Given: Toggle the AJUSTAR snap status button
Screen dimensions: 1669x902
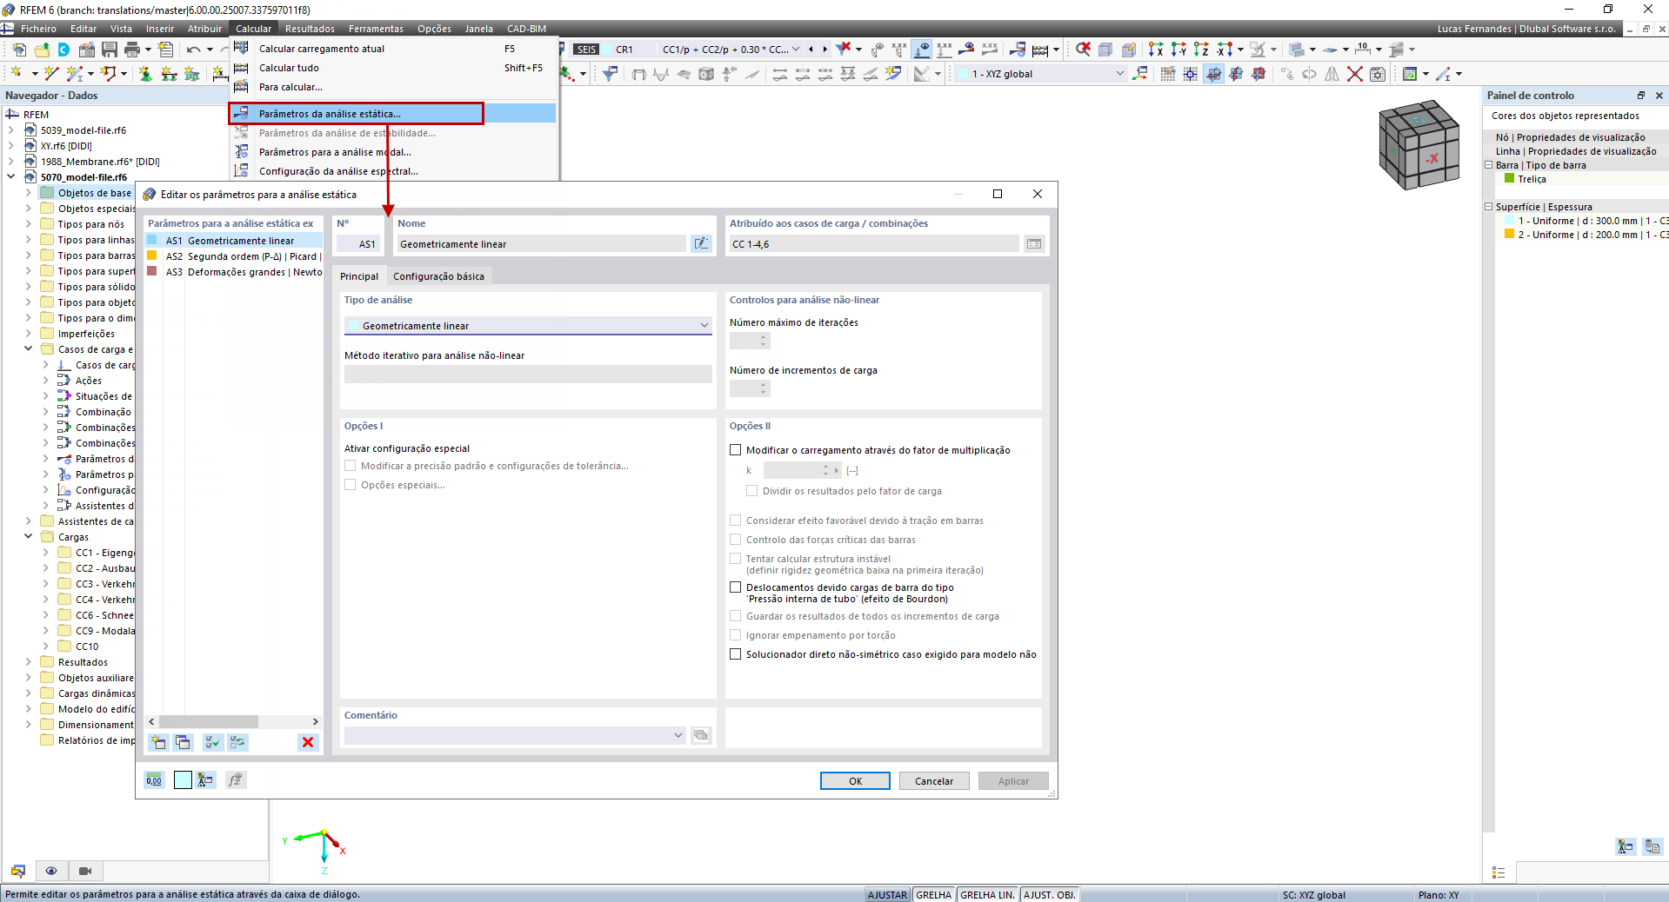Looking at the screenshot, I should 887,895.
